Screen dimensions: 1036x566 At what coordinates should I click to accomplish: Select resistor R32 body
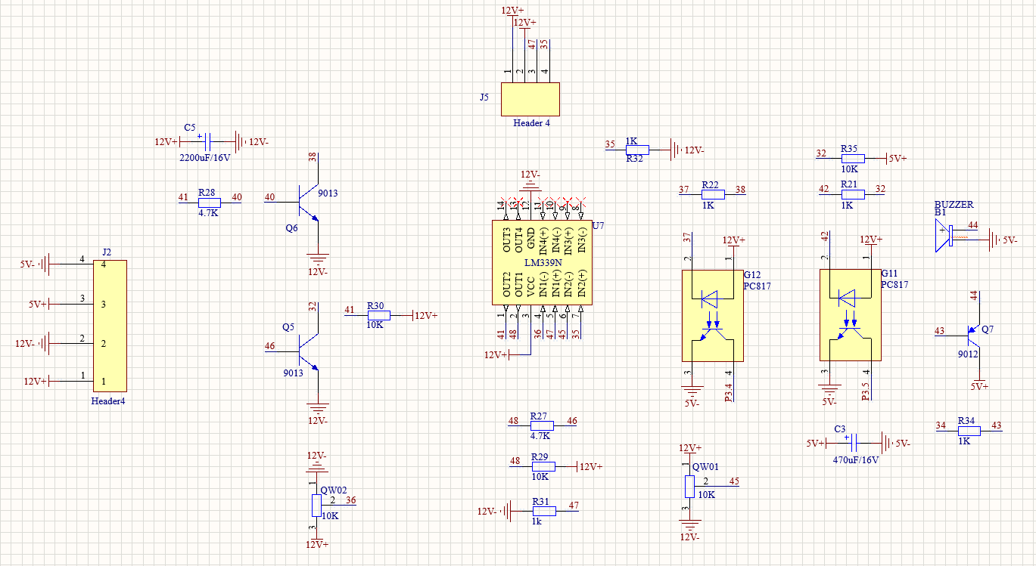(x=637, y=150)
